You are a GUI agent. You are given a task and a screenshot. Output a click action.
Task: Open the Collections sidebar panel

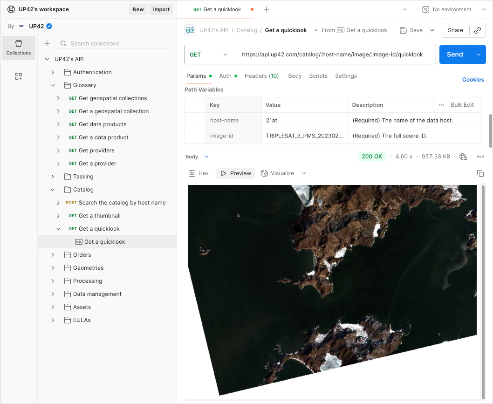click(19, 48)
